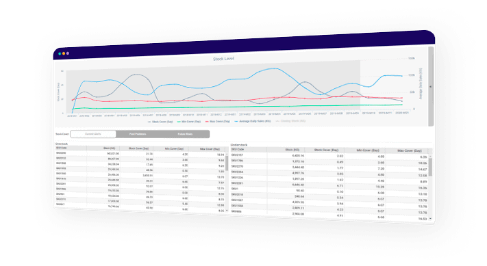
Task: Toggle Max Cover (Day) series in the legend
Action: pyautogui.click(x=217, y=121)
